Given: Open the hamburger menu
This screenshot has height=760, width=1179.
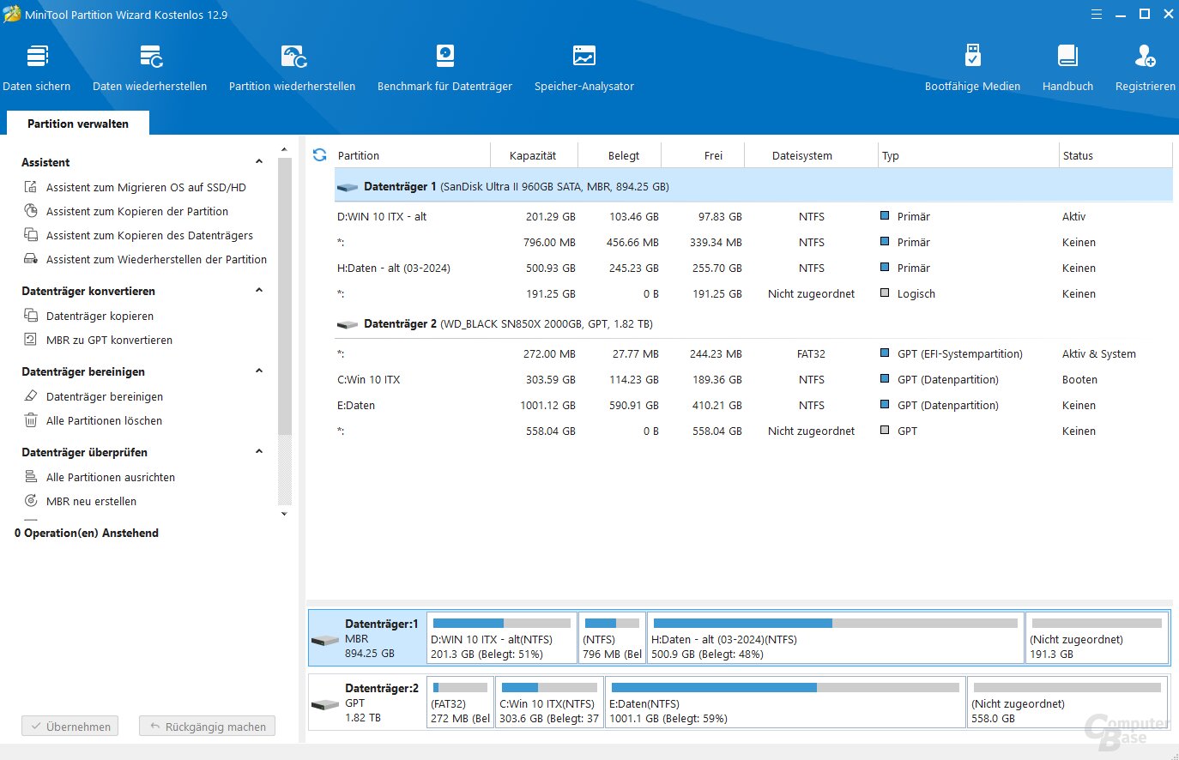Looking at the screenshot, I should click(1097, 14).
